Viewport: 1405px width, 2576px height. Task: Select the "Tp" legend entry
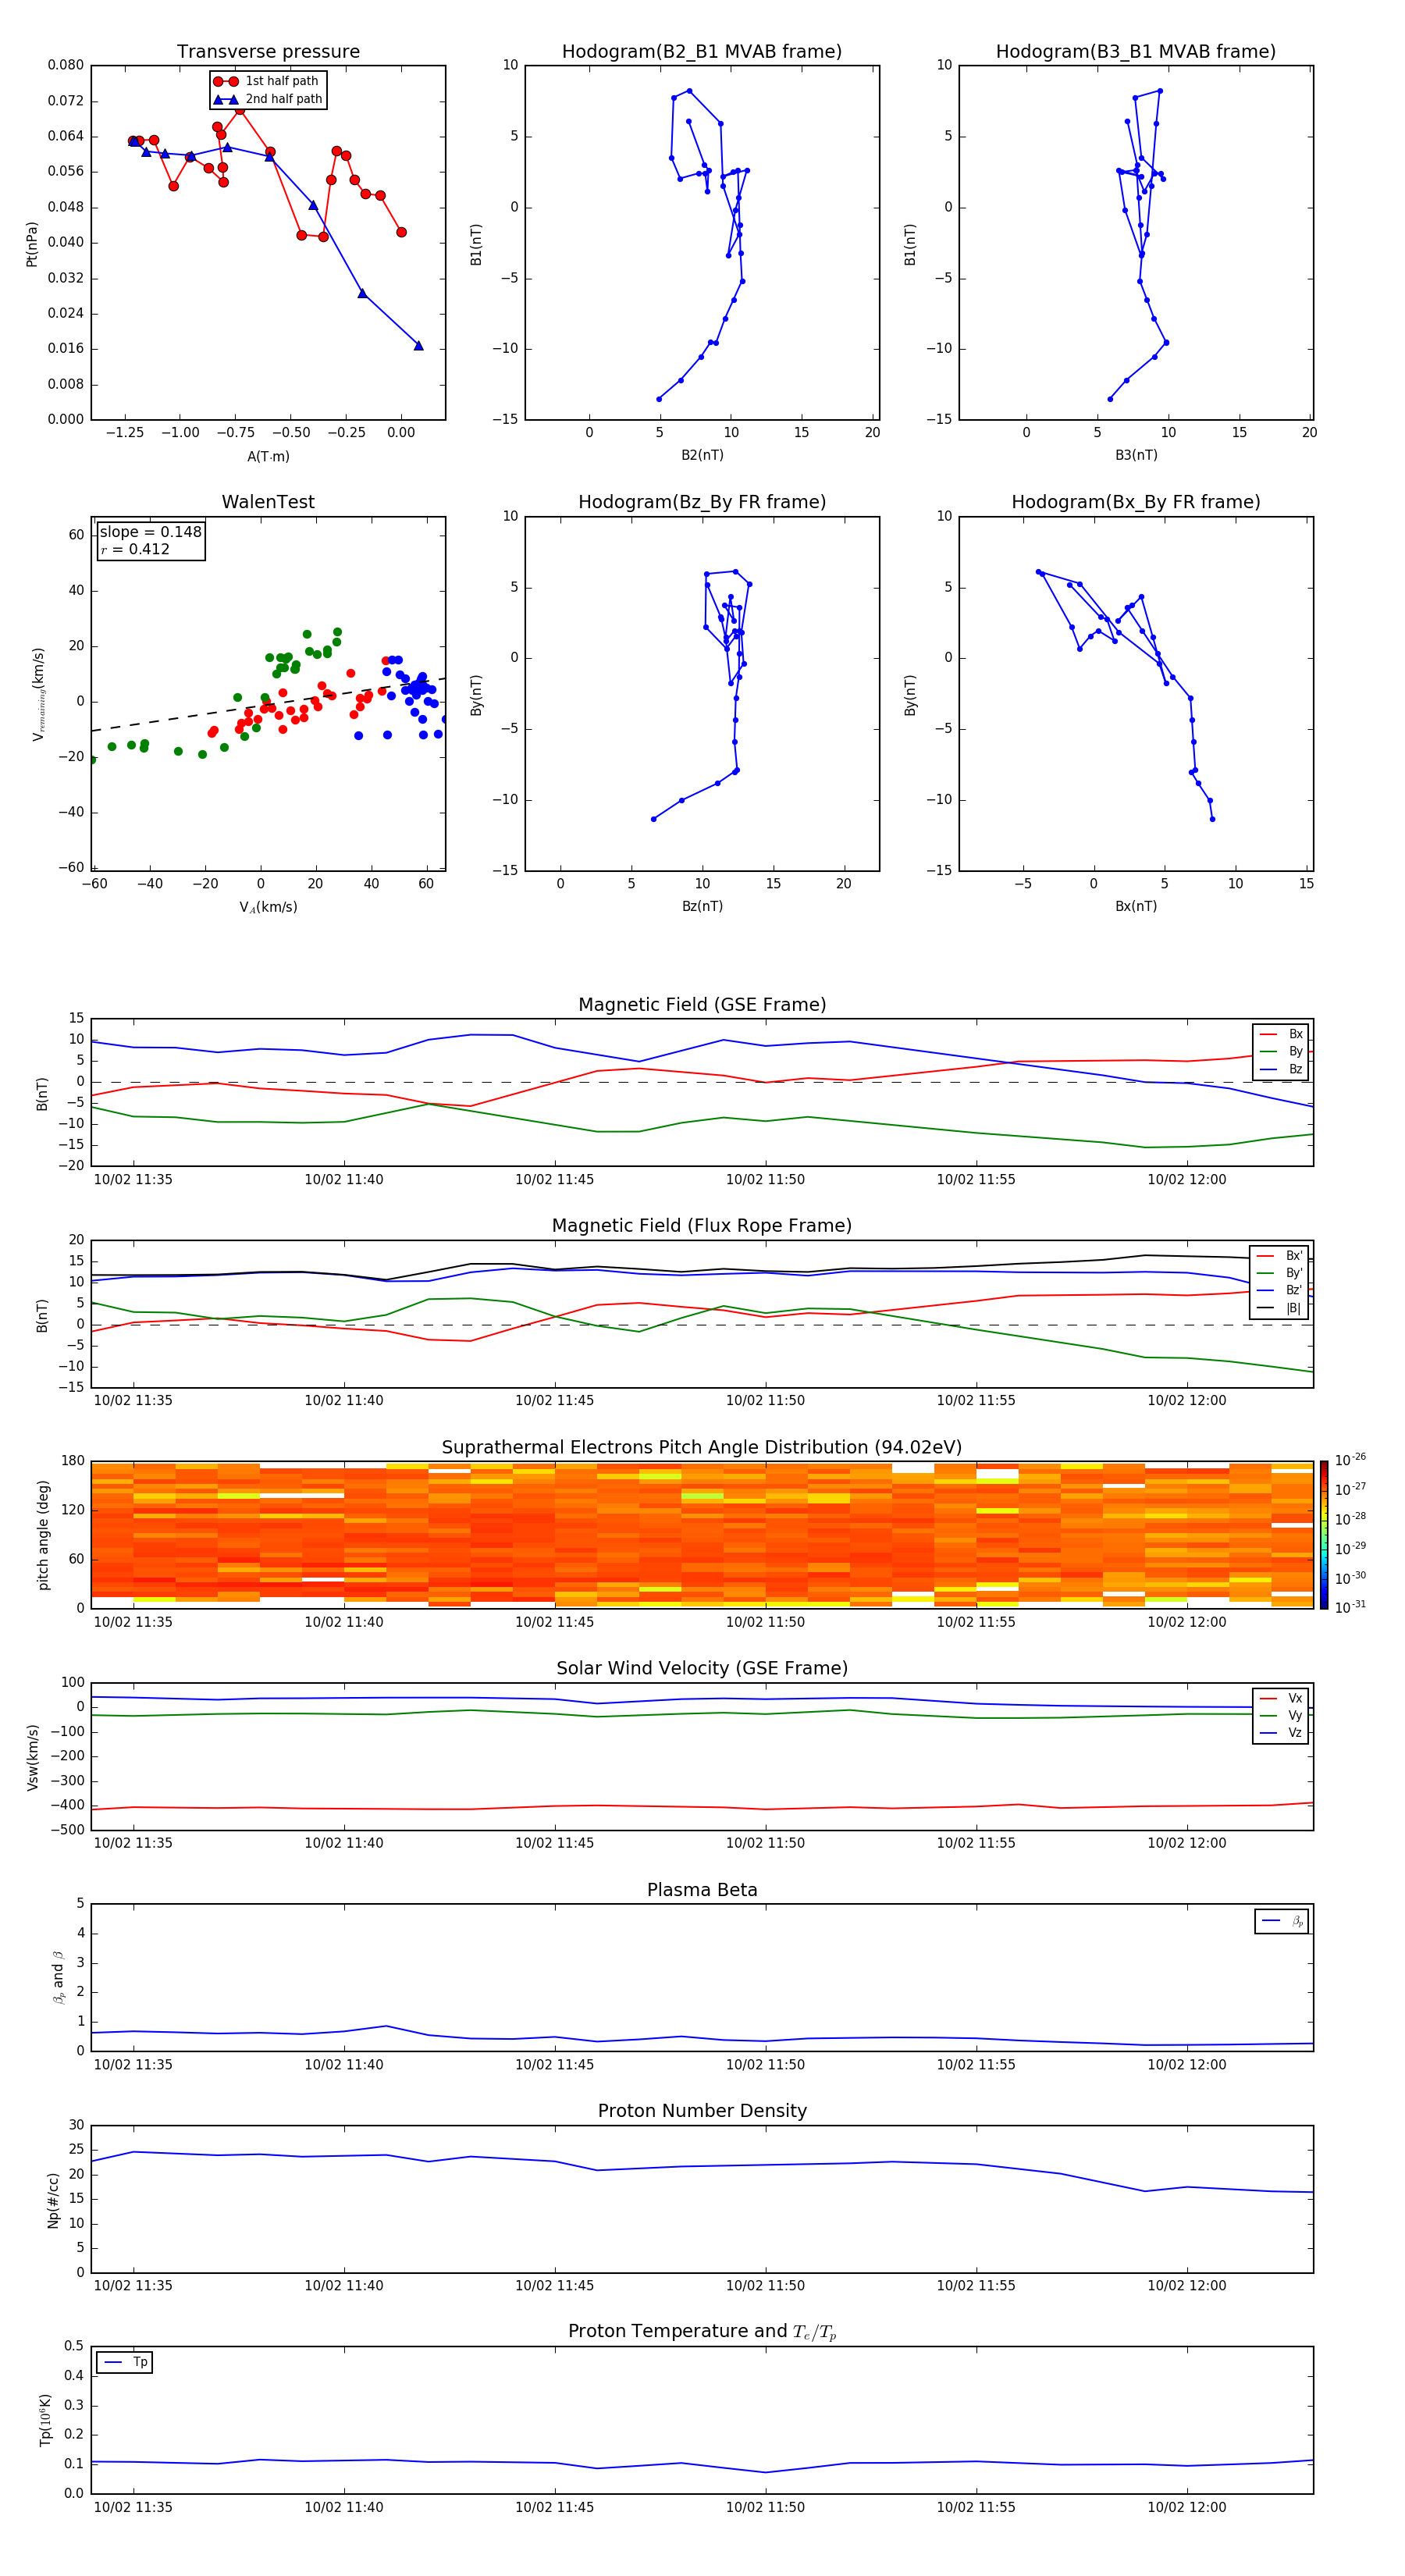125,2362
